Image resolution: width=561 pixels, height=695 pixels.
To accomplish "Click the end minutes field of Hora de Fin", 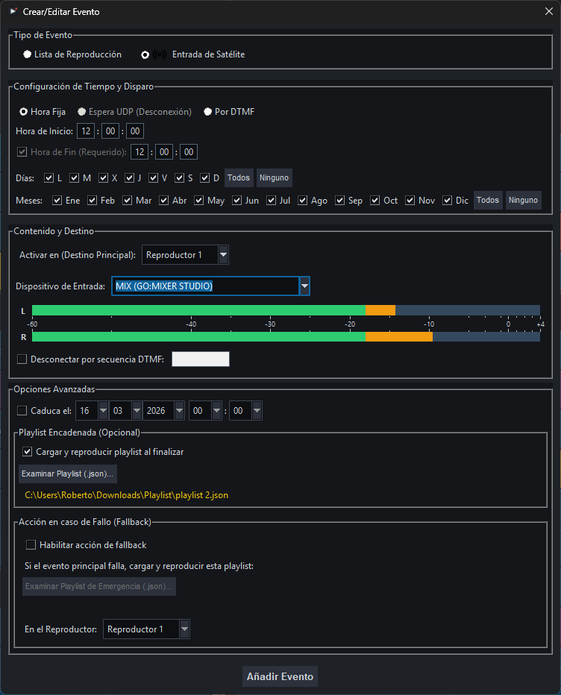I will coord(164,152).
